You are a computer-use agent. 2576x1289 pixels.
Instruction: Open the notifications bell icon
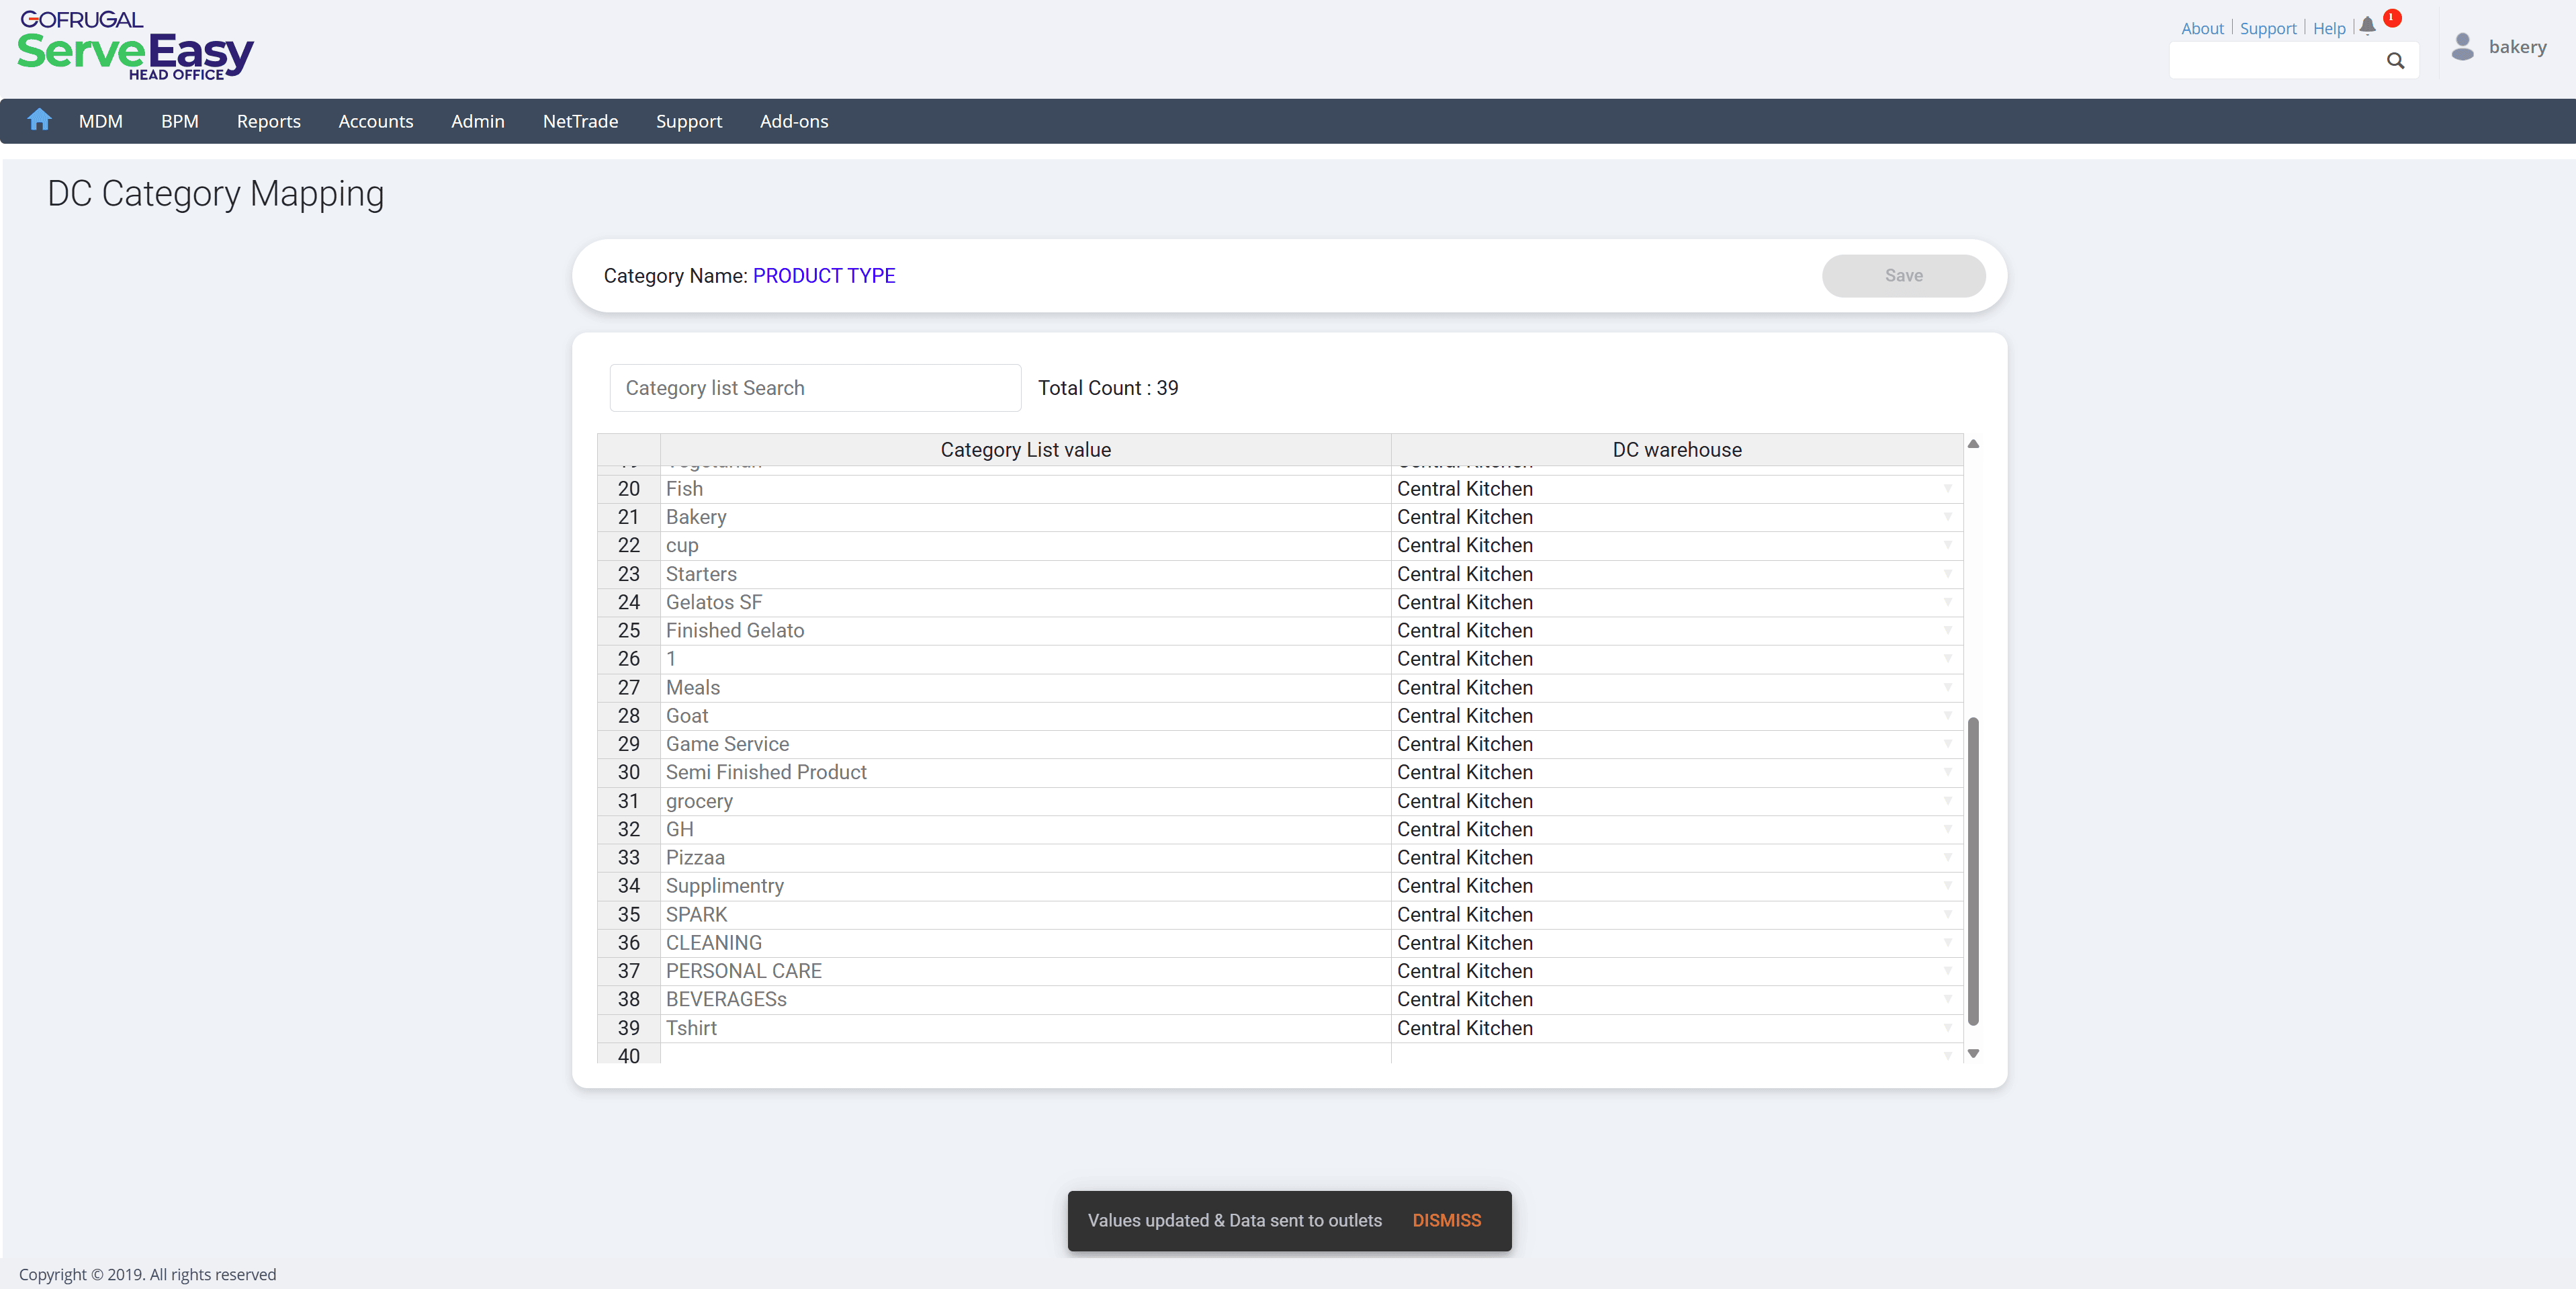tap(2367, 27)
